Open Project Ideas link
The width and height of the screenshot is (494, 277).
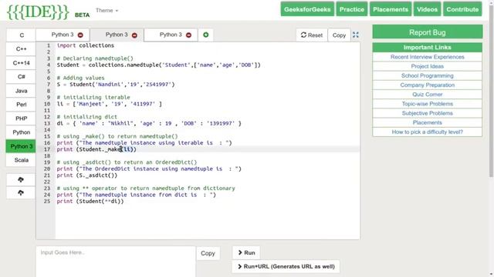coord(427,66)
